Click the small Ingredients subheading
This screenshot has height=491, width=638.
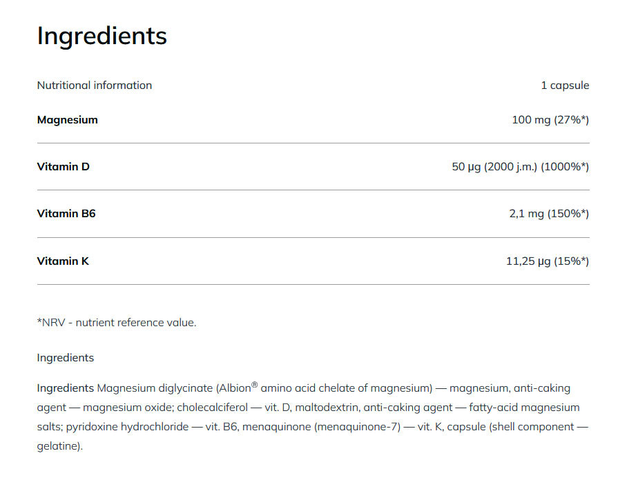tap(65, 358)
